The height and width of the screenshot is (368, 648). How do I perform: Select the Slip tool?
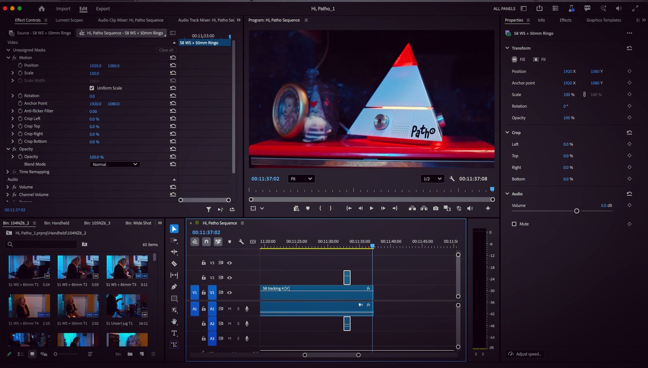(174, 275)
